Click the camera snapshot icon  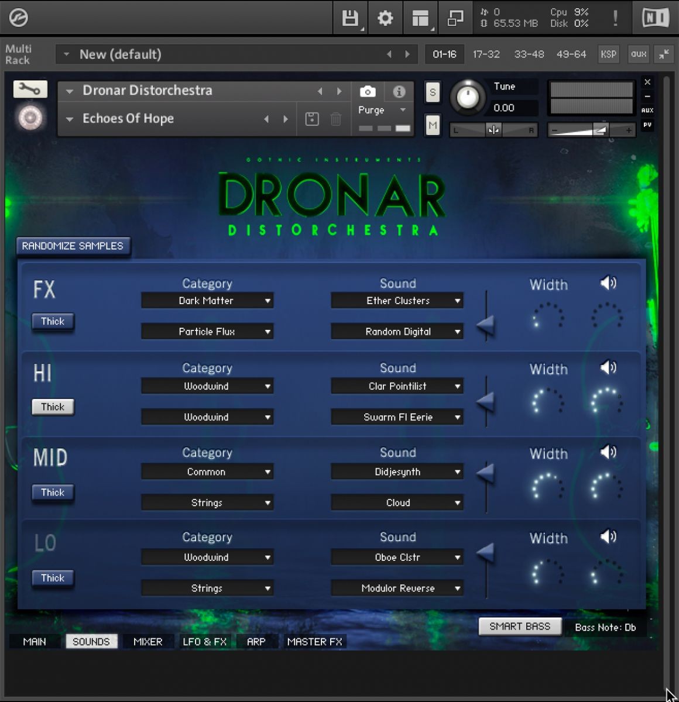click(x=368, y=91)
